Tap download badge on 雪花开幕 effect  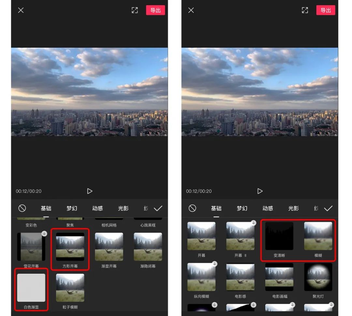[x=44, y=233]
